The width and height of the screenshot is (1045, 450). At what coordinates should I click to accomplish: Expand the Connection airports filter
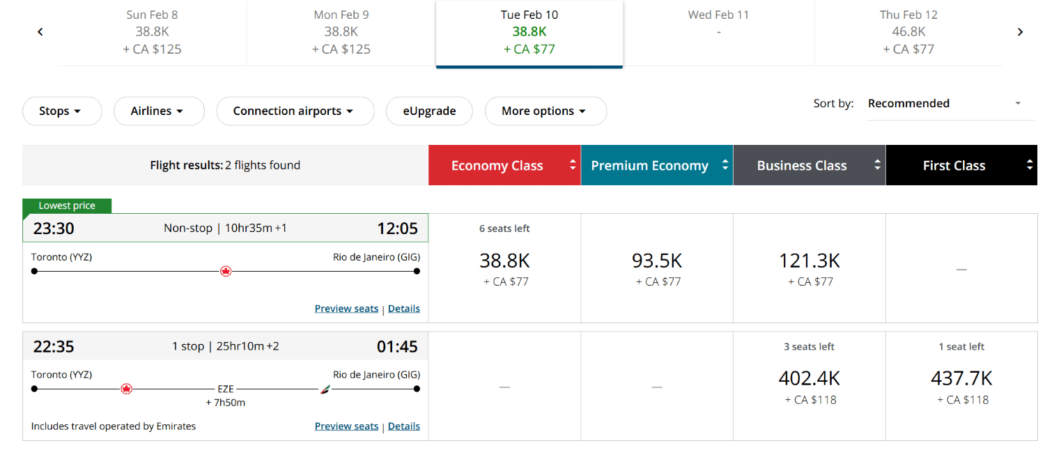point(295,111)
